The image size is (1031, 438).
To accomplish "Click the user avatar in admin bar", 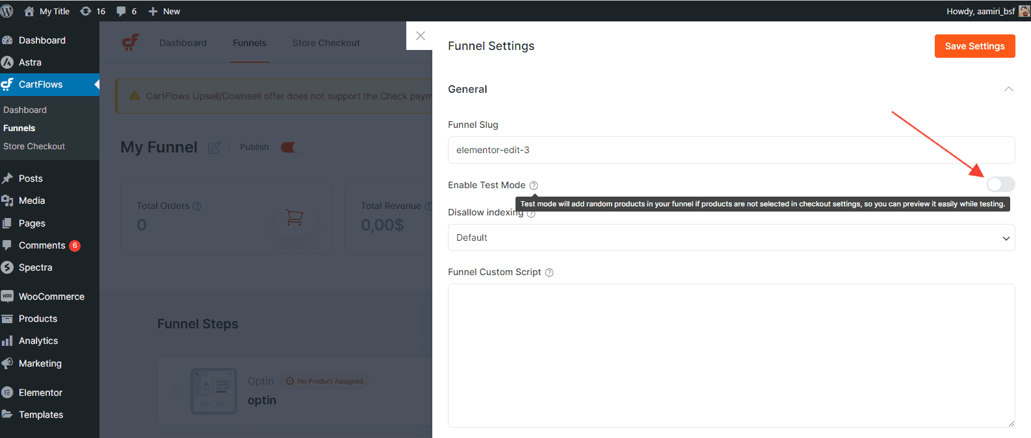I will pos(1024,11).
